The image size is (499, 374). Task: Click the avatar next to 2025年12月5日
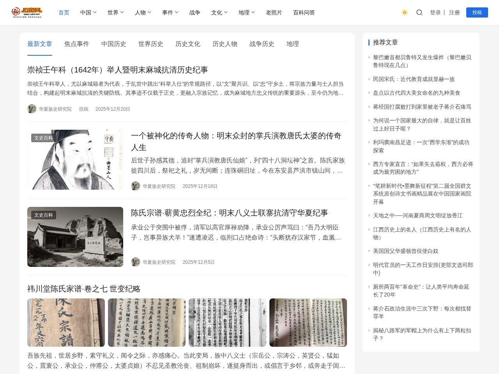(x=135, y=262)
